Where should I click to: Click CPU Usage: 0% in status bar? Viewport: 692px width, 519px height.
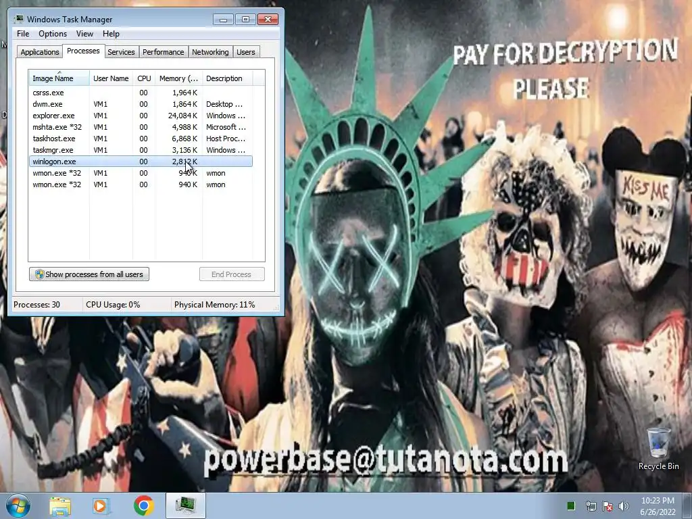[113, 305]
